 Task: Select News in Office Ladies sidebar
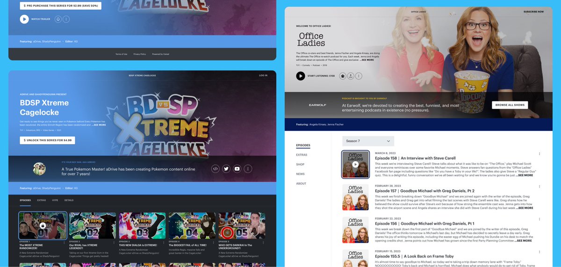point(300,174)
